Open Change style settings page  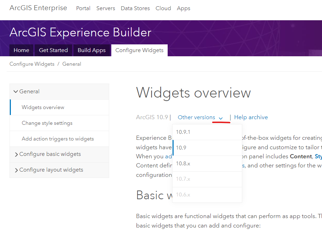tap(48, 123)
